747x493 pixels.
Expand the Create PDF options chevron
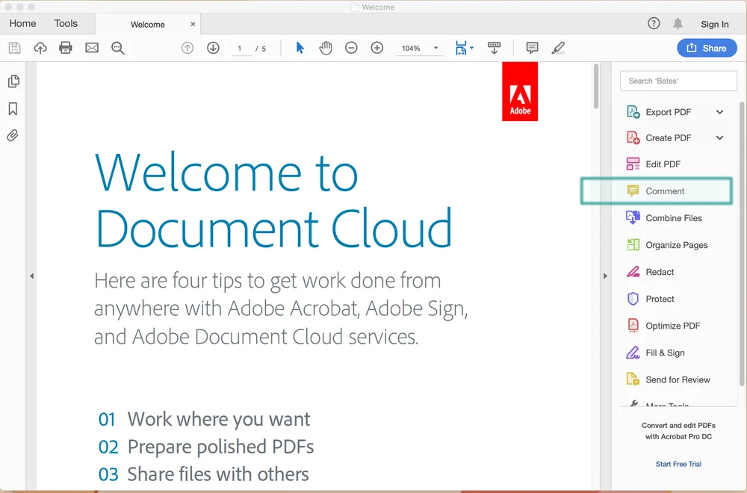coord(719,137)
